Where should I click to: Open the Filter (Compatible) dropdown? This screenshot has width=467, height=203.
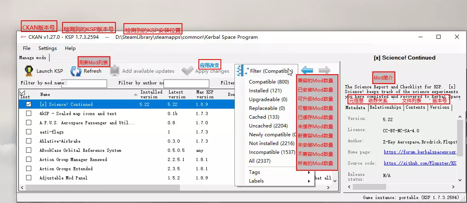267,71
